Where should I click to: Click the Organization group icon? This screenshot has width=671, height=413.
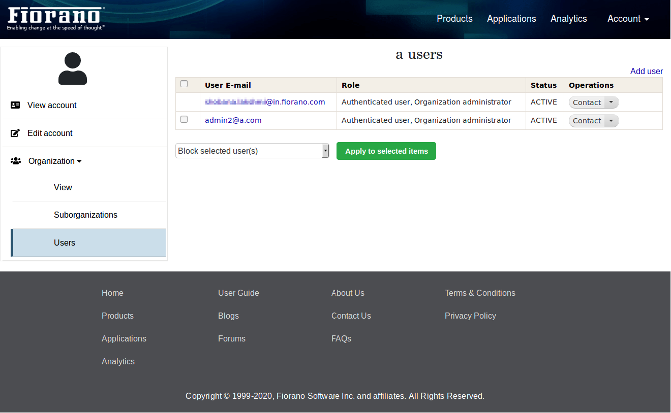[x=16, y=161]
